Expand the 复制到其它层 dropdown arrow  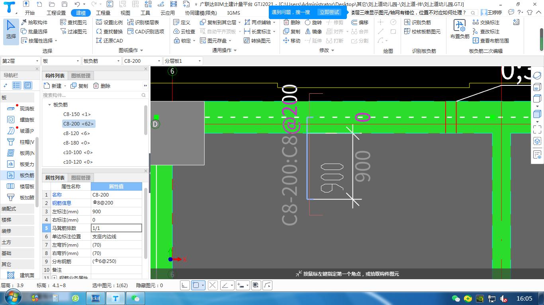click(x=239, y=23)
